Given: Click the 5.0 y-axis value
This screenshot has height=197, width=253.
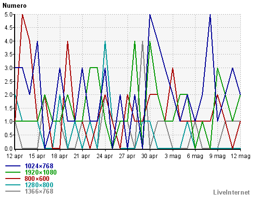Looking at the screenshot, I should tap(8, 15).
